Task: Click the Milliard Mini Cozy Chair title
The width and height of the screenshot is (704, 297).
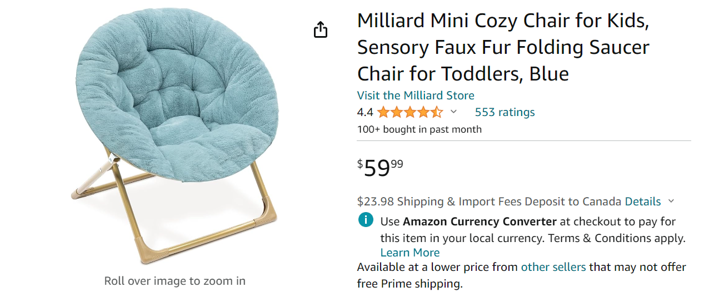Action: click(x=503, y=47)
